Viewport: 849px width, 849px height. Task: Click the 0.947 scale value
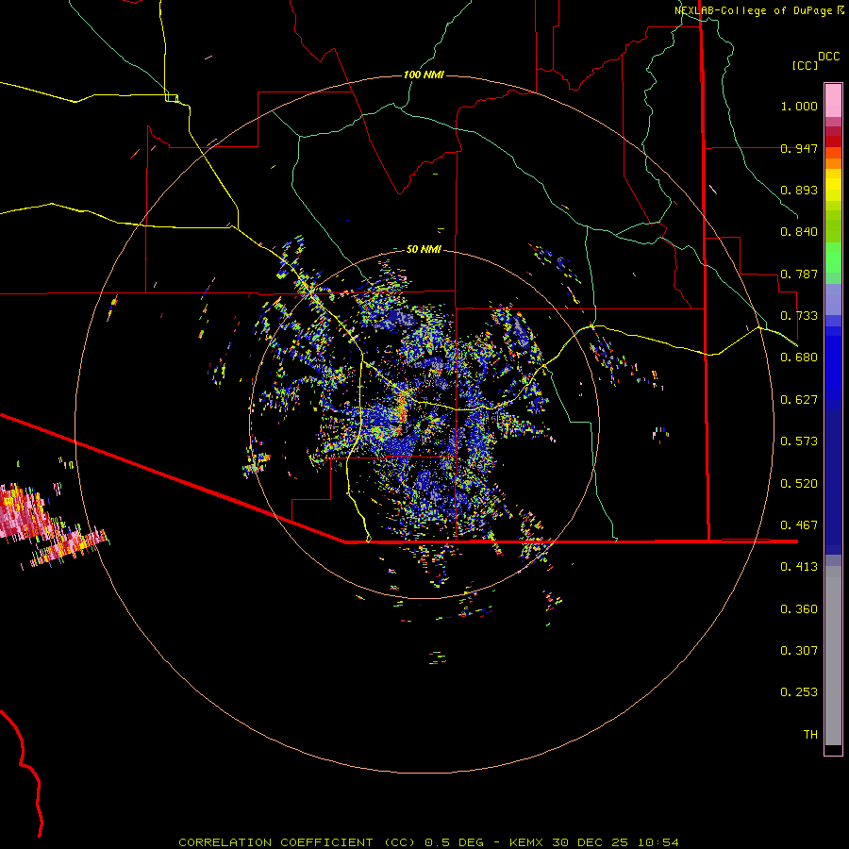[799, 148]
